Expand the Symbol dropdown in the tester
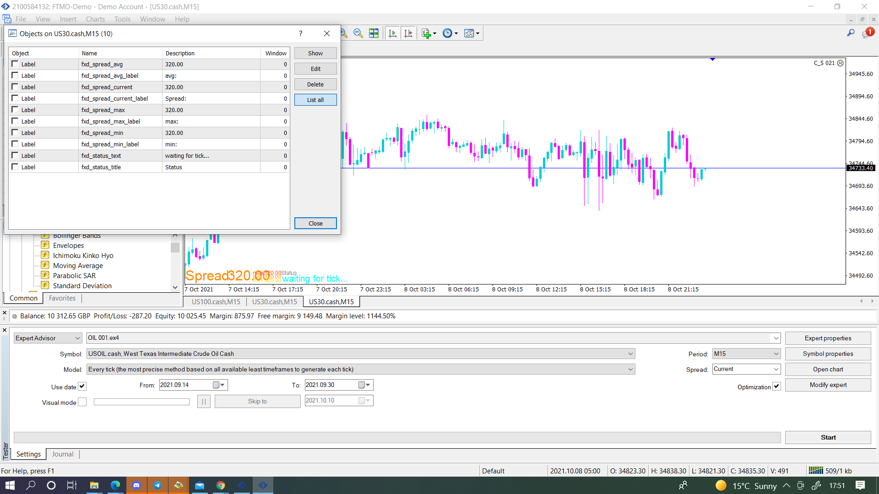The height and width of the screenshot is (494, 879). [630, 354]
